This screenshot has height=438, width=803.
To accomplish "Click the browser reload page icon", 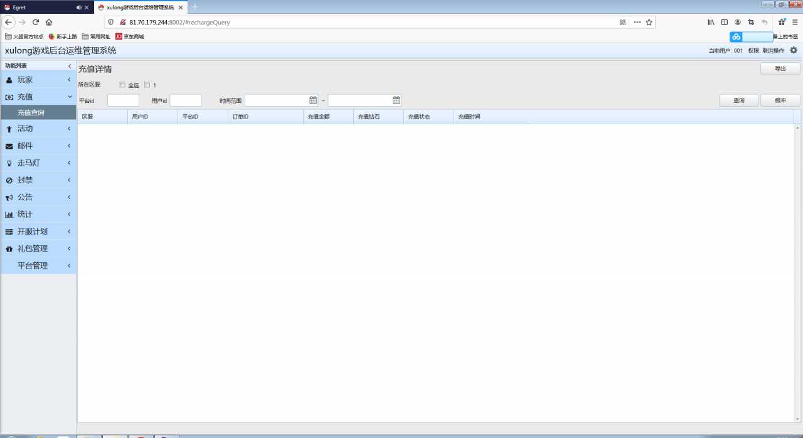I will click(x=36, y=22).
